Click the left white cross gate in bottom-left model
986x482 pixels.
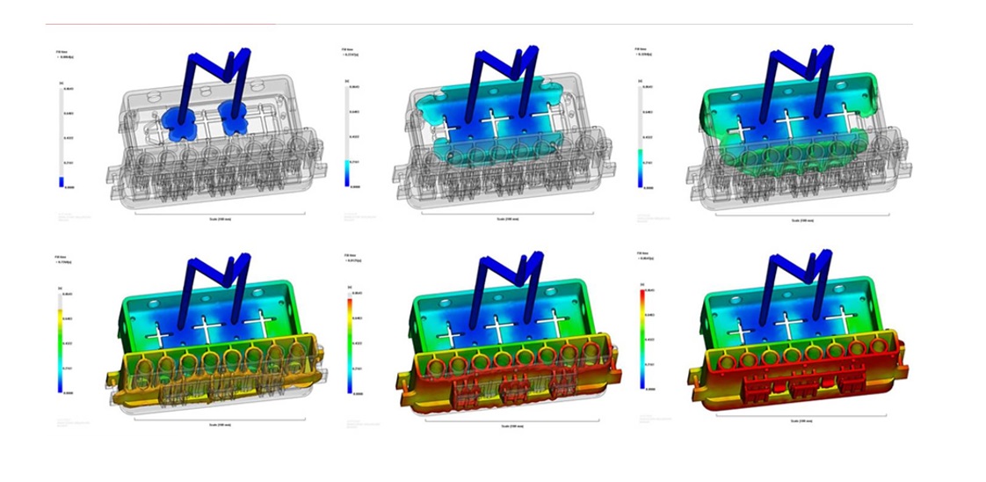(159, 333)
